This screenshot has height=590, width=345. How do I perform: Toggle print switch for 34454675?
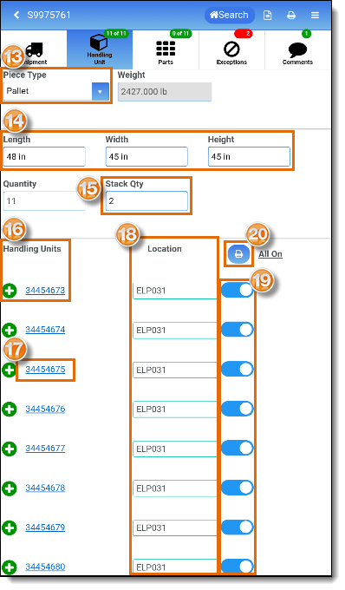click(x=238, y=369)
